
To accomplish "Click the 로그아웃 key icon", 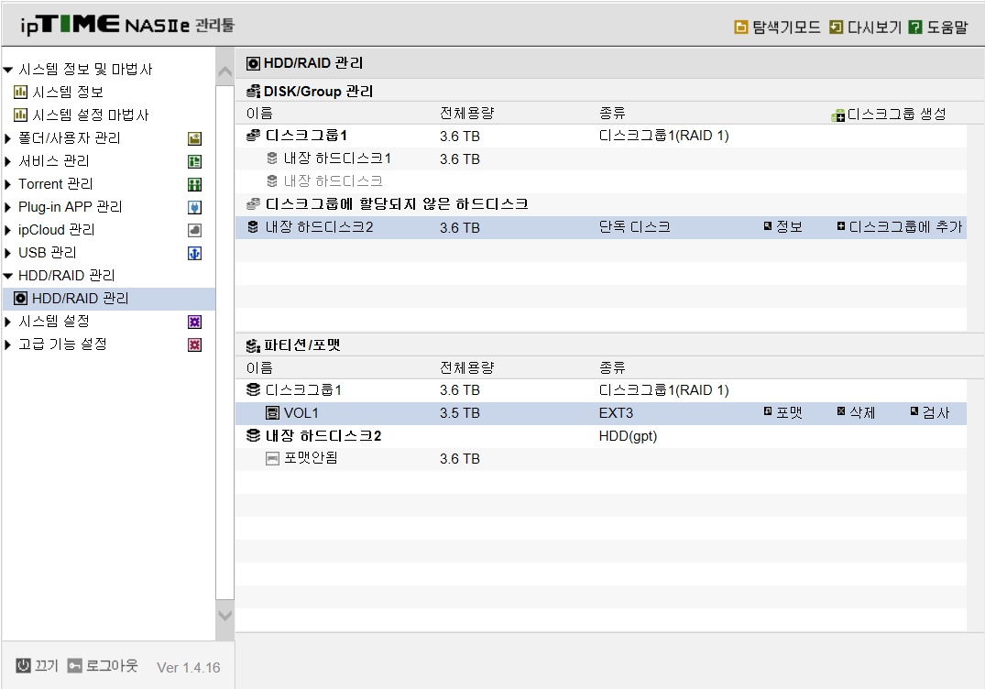I will 75,665.
